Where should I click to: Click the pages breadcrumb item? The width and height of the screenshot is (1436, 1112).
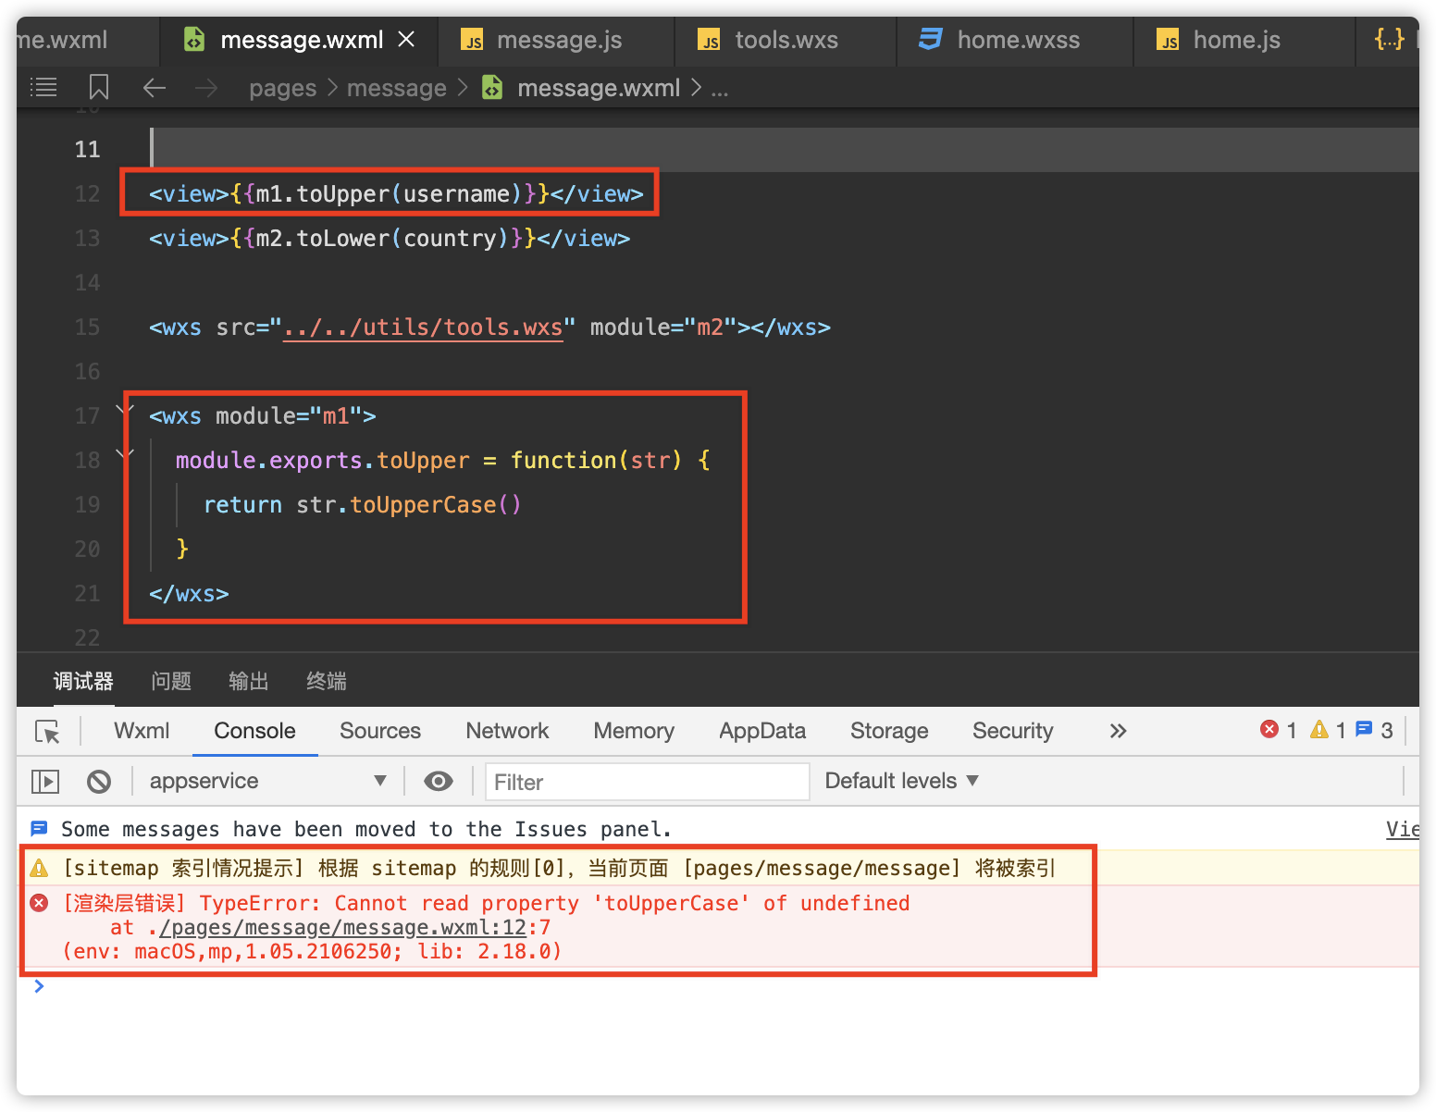tap(282, 87)
